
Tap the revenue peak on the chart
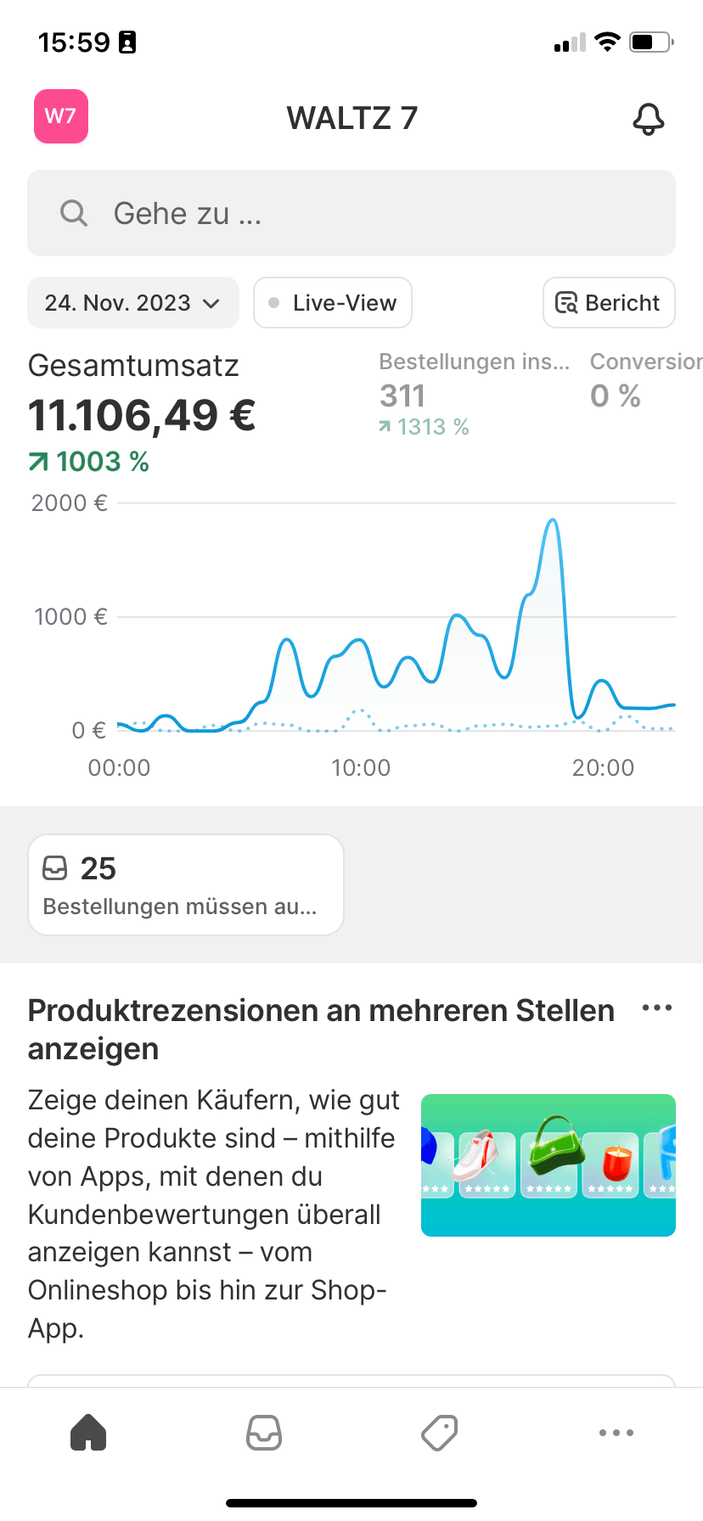coord(554,521)
